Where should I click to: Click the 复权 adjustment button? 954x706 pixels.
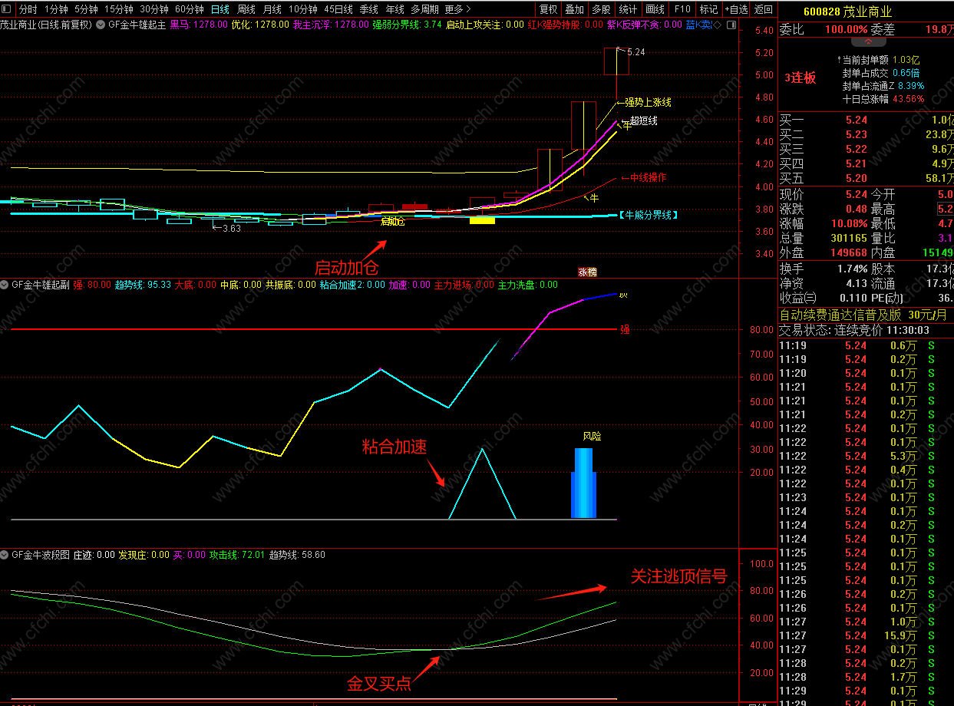pos(548,9)
